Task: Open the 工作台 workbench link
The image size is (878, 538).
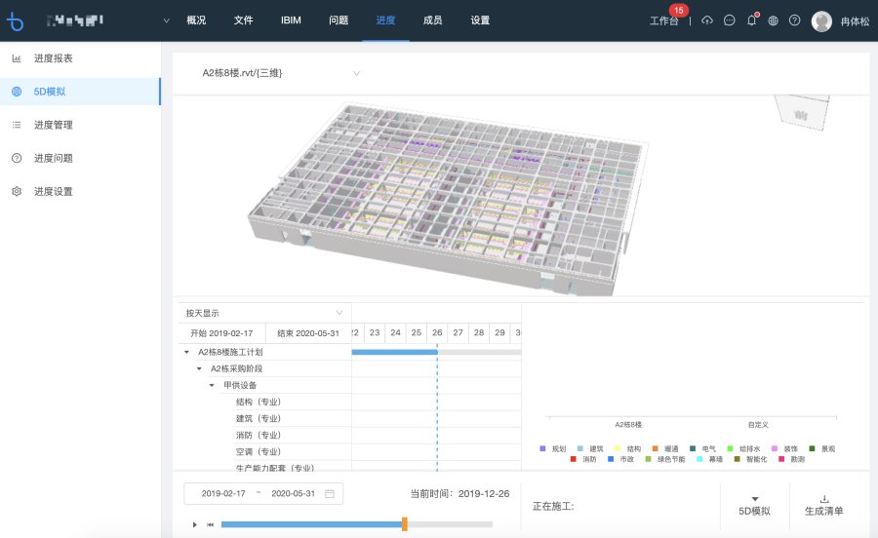Action: tap(663, 20)
